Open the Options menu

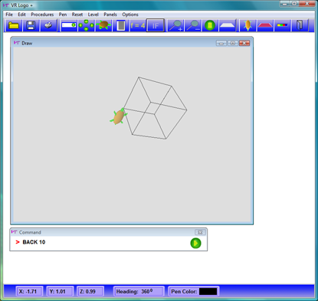[130, 15]
